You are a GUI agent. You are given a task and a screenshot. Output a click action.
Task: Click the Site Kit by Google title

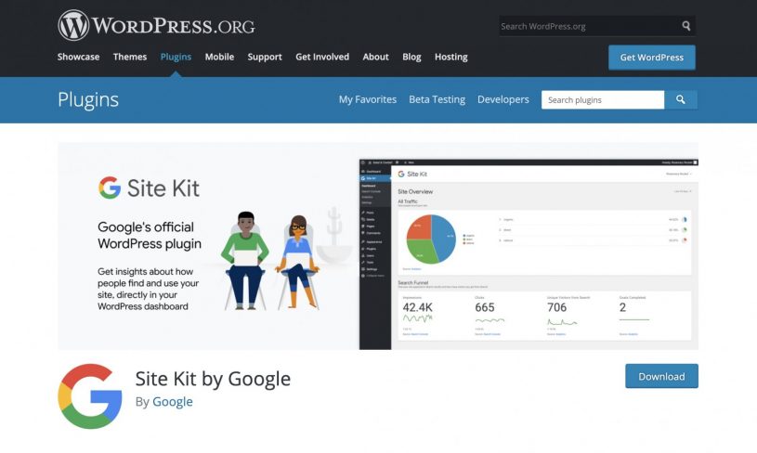click(x=213, y=379)
